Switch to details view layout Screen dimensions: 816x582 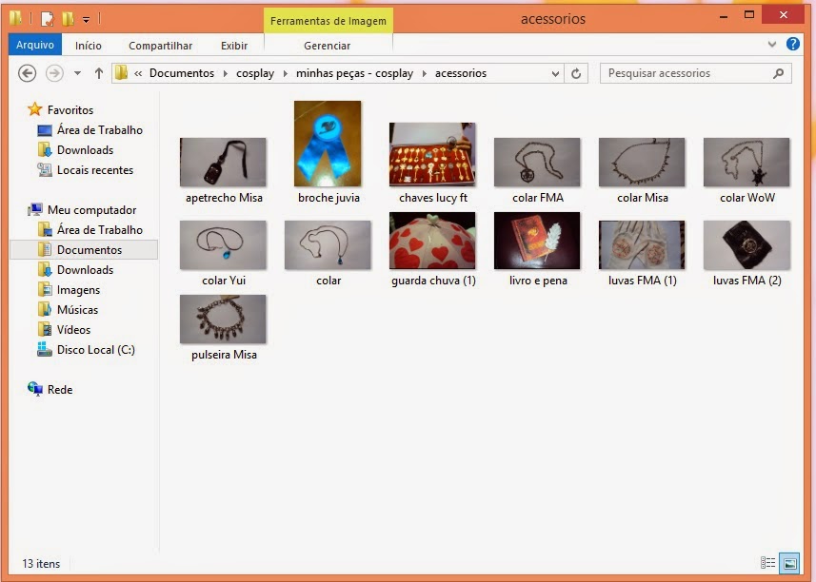coord(768,564)
